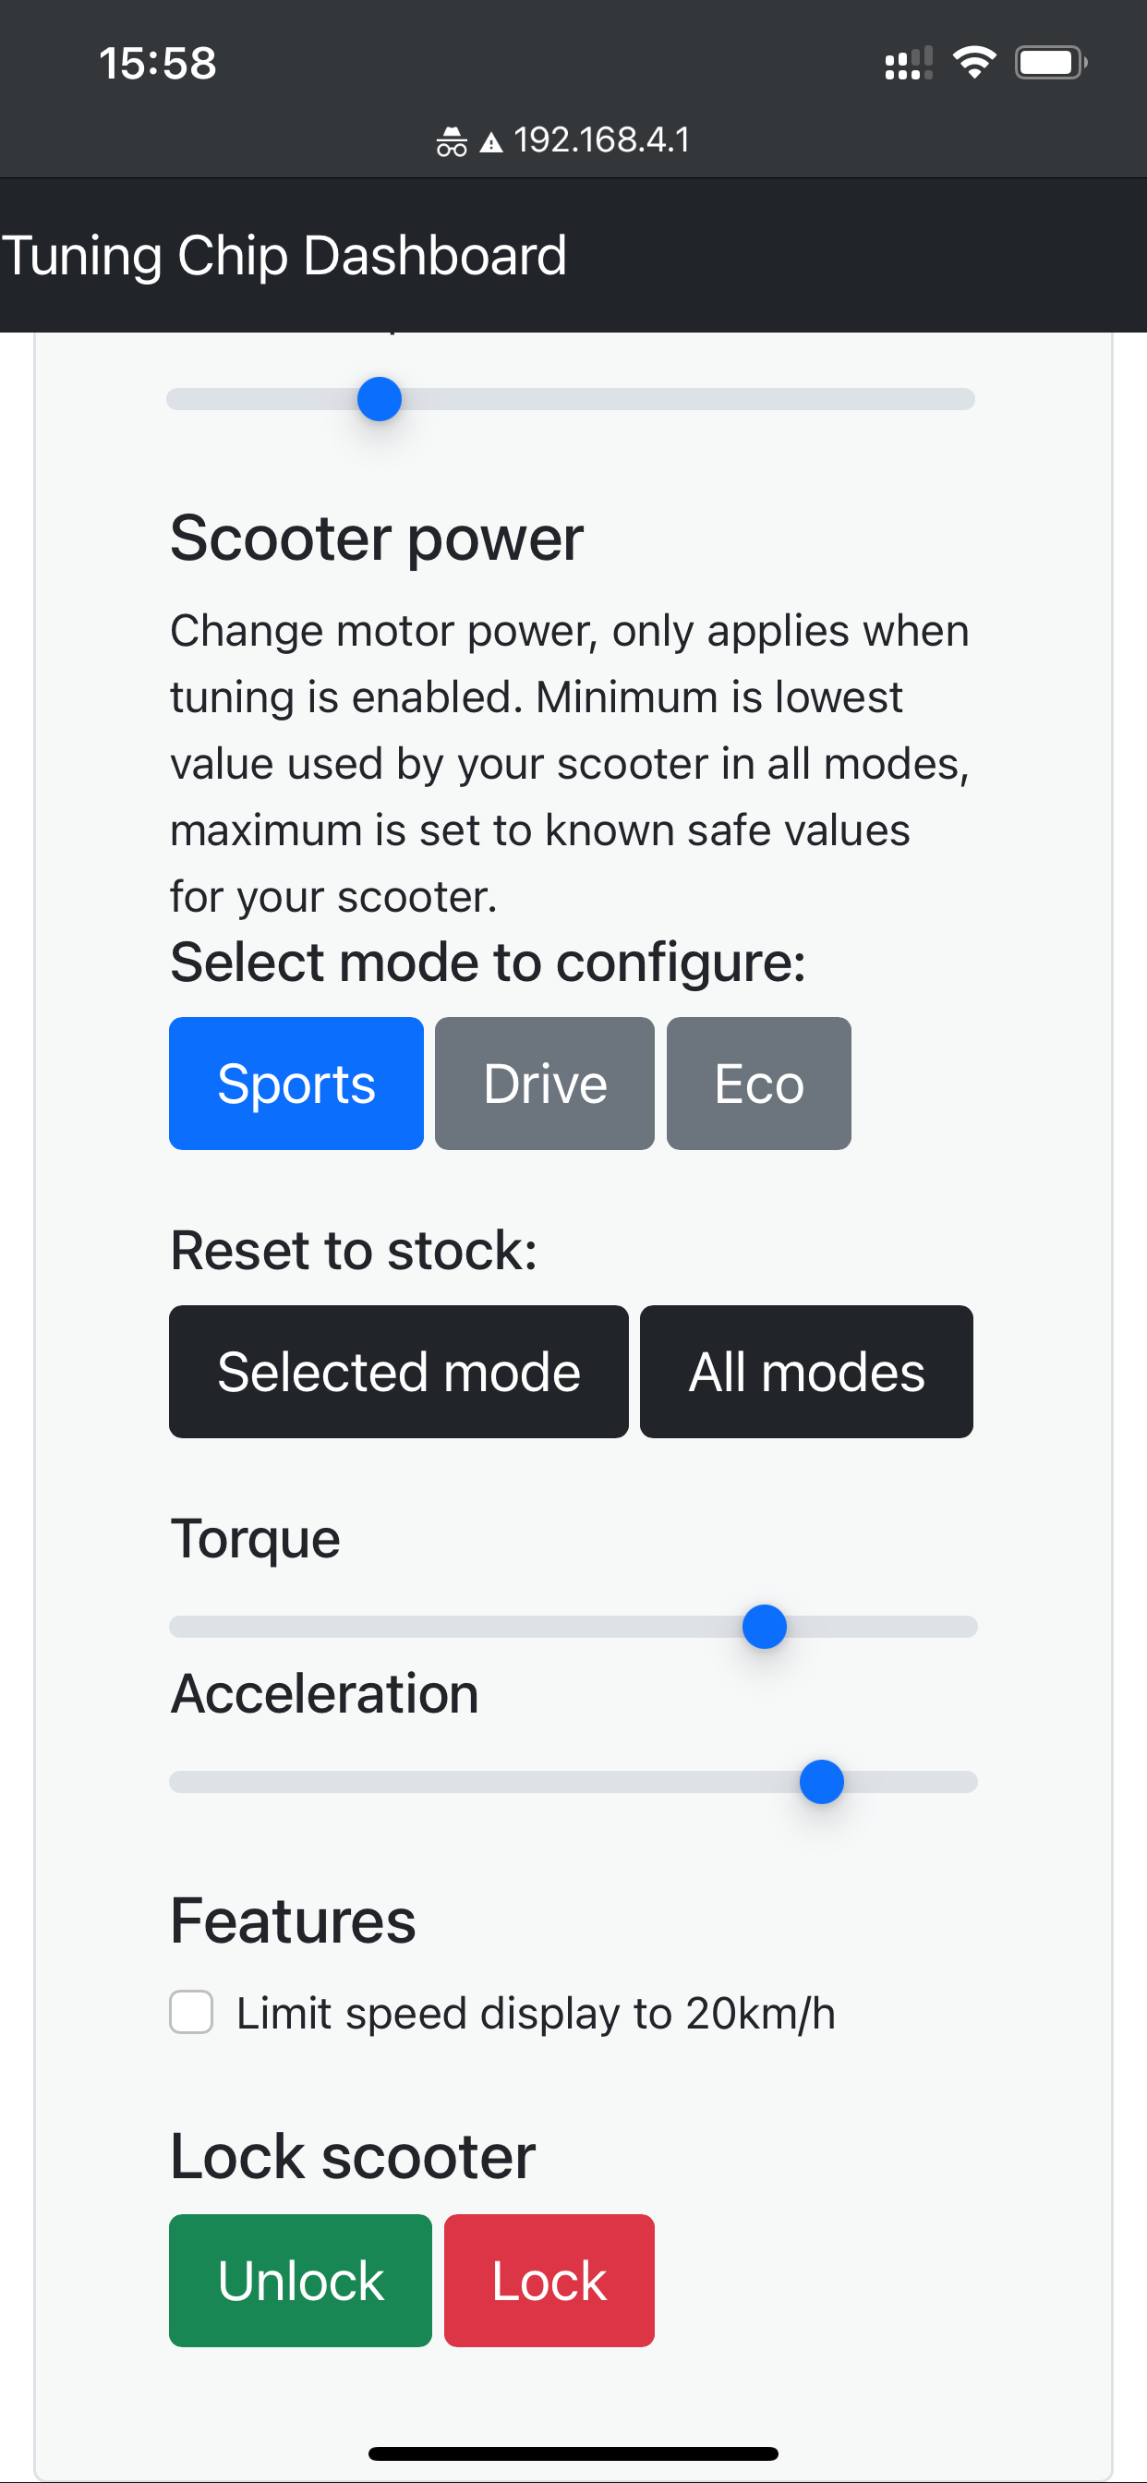The height and width of the screenshot is (2483, 1147).
Task: Tap the battery indicator
Action: click(1051, 62)
